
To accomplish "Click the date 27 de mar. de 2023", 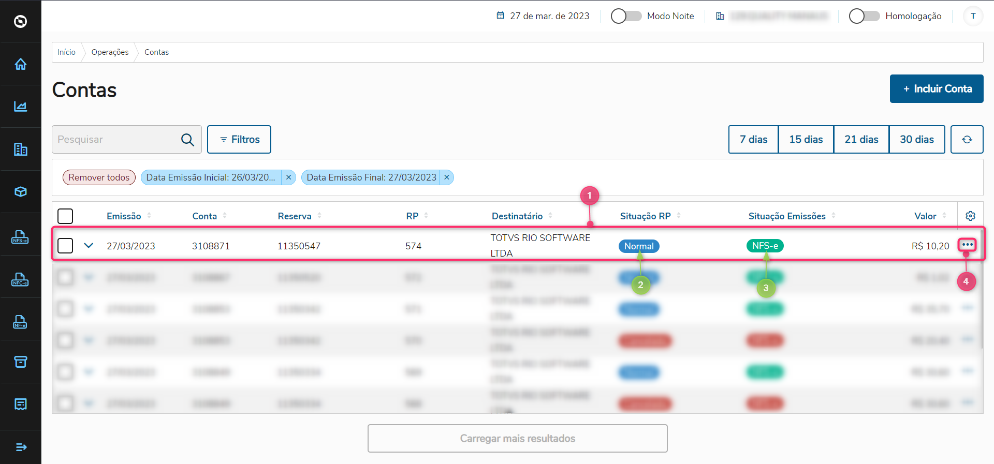I will pos(550,16).
